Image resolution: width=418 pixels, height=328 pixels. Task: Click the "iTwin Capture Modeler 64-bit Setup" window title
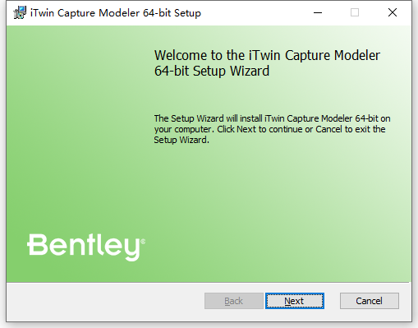click(x=116, y=13)
